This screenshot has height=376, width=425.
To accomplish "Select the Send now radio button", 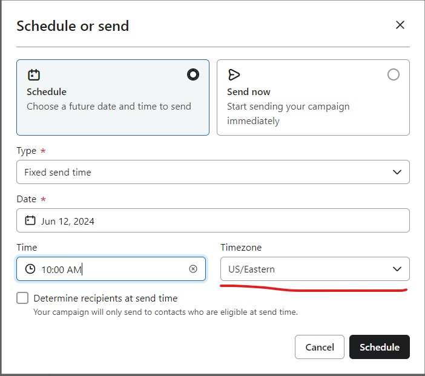I will pyautogui.click(x=394, y=74).
